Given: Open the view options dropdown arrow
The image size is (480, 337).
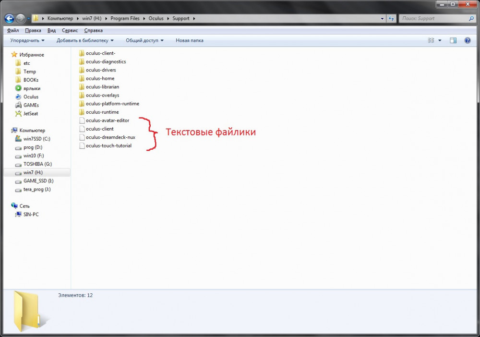Looking at the screenshot, I should 440,40.
